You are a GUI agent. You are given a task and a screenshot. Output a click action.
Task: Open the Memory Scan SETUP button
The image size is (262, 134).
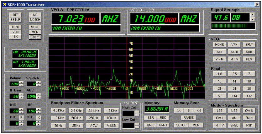point(181,125)
